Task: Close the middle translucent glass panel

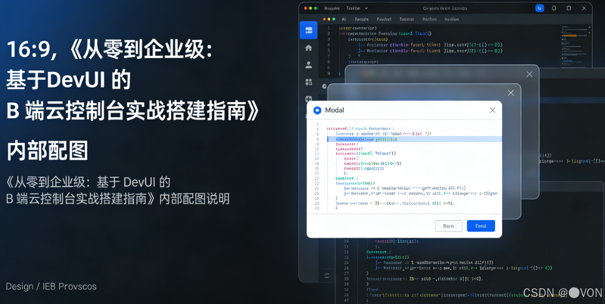Action: [511, 93]
